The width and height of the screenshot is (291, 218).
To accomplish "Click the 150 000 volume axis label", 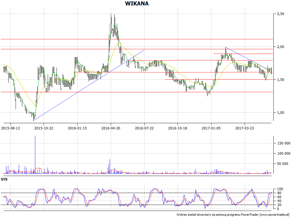I will coord(284,143).
